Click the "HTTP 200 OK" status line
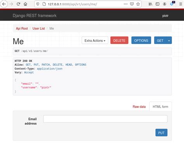Image resolution: width=184 pixels, height=150 pixels. 23,61
